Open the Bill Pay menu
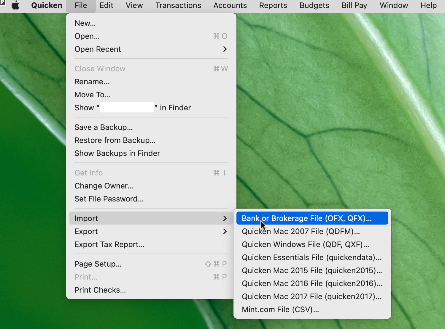445x329 pixels. [x=354, y=5]
